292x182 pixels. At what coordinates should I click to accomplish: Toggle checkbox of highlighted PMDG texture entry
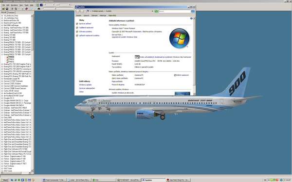point(8,57)
